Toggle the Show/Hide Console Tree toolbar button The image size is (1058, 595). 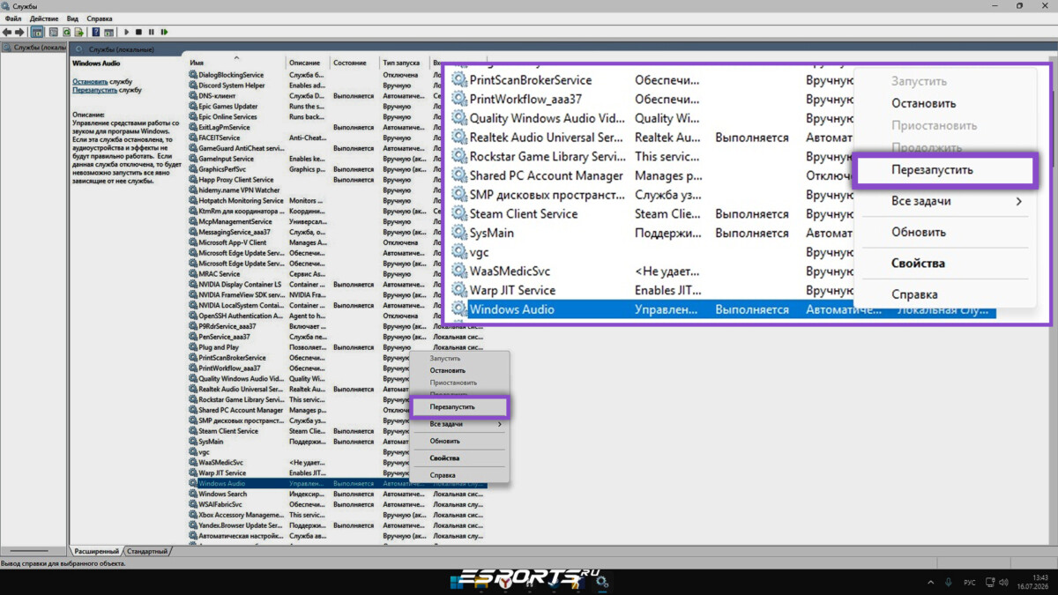coord(37,32)
